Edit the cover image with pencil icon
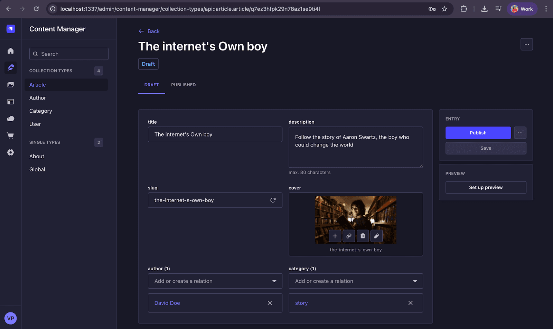 click(x=376, y=236)
